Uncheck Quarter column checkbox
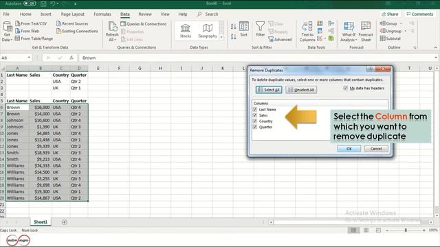Viewport: 440px width, 247px height. click(x=255, y=127)
